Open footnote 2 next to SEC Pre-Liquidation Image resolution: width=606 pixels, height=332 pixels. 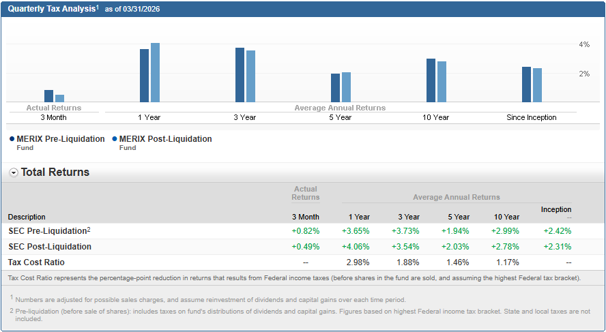pos(89,229)
